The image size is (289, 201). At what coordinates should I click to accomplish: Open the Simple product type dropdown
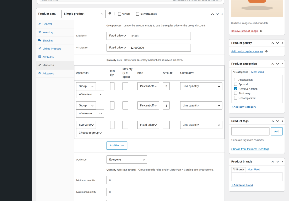pyautogui.click(x=83, y=14)
